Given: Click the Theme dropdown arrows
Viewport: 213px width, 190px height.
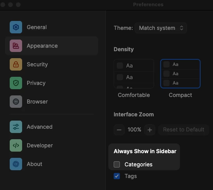Looking at the screenshot, I should [182, 28].
